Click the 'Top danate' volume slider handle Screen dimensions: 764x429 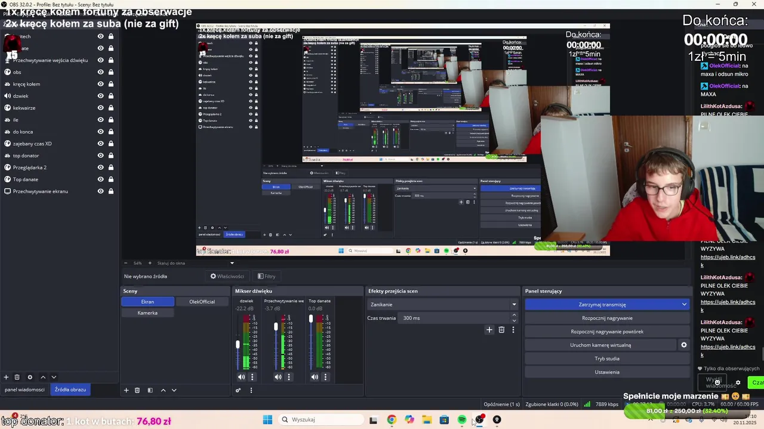coord(311,319)
